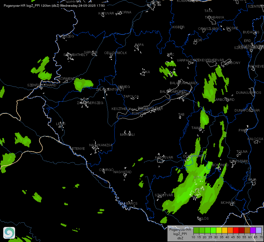The image size is (264, 242).
Task: Click the ZALASZENTGRÓT city label
Action: click(110, 90)
